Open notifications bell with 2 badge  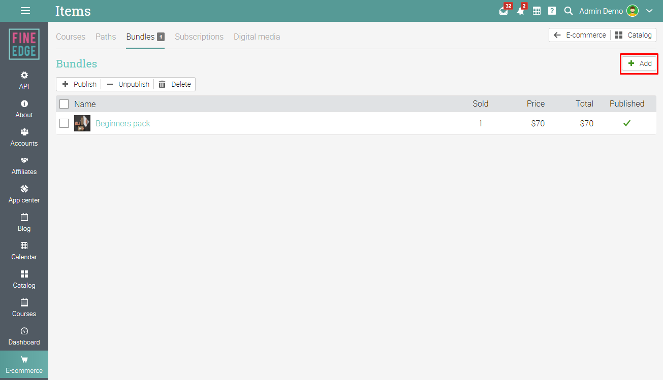click(521, 10)
